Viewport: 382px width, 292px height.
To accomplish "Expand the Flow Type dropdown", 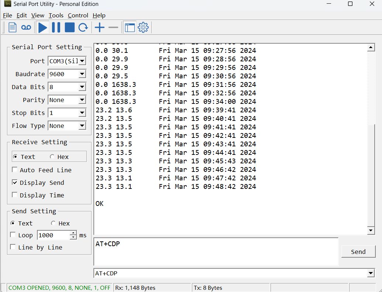I will 82,126.
